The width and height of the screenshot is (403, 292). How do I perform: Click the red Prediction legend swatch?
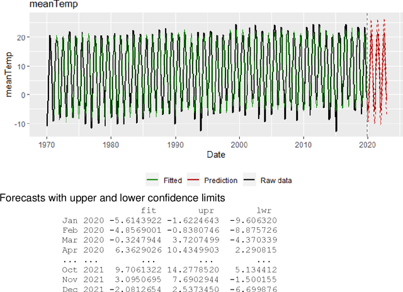click(194, 180)
